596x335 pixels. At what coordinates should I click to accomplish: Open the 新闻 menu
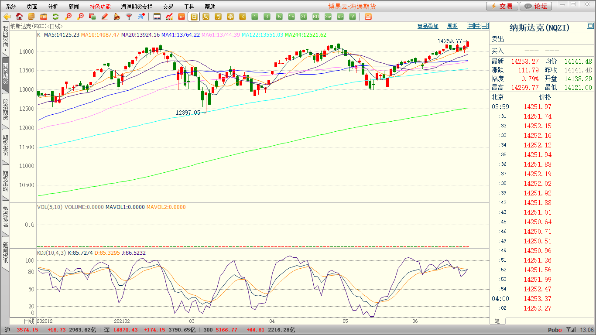point(74,7)
